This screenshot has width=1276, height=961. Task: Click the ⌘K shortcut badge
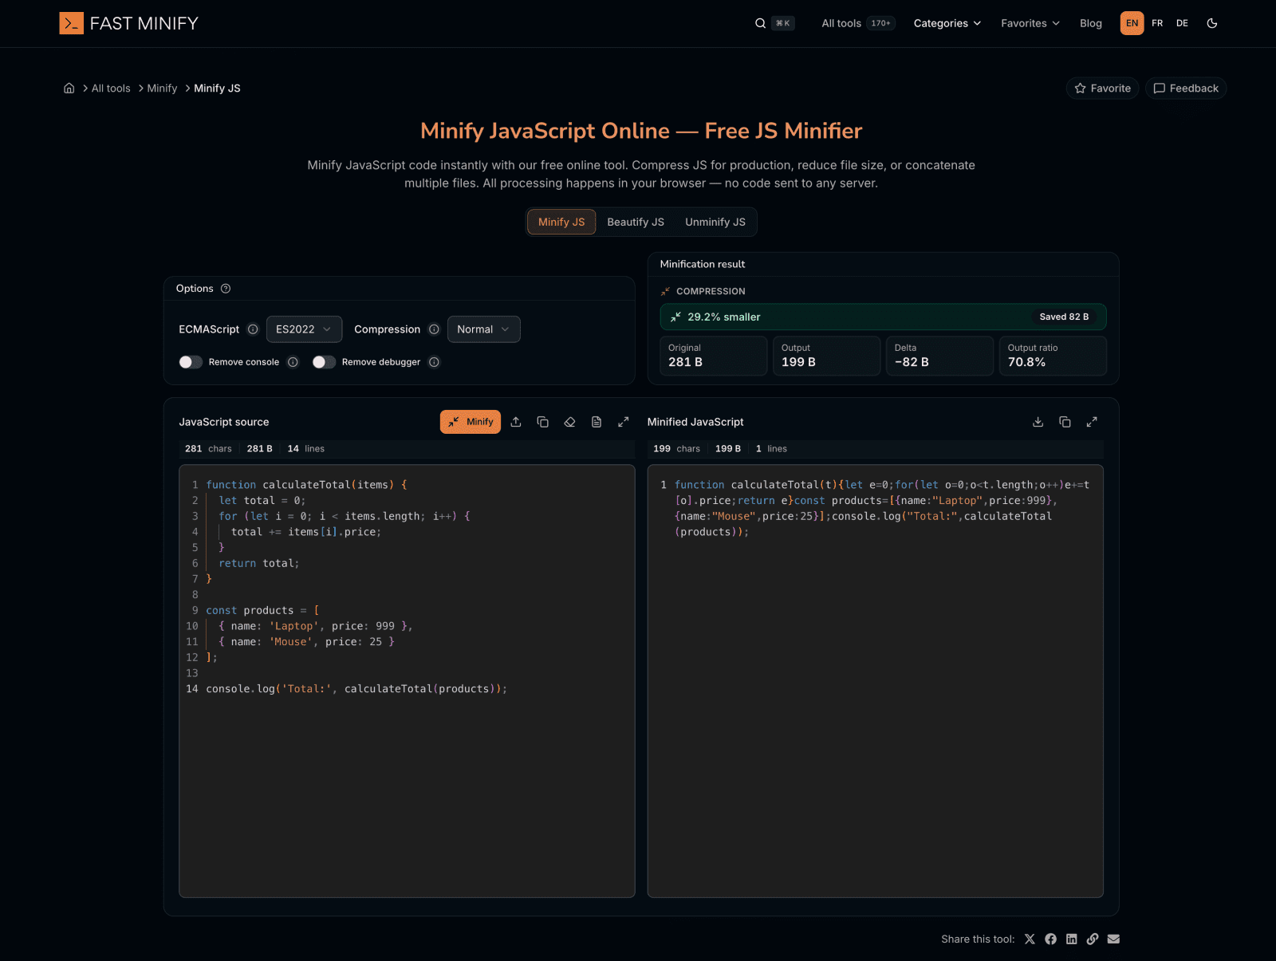[x=783, y=23]
